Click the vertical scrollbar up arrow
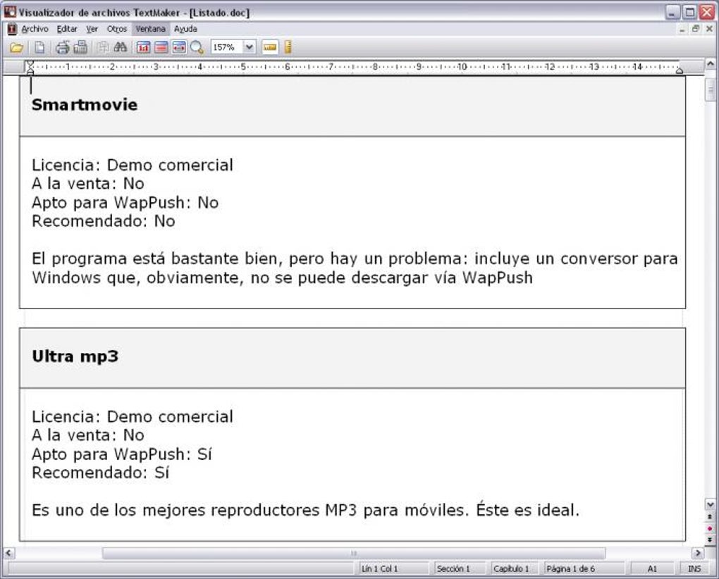This screenshot has height=579, width=719. point(710,64)
